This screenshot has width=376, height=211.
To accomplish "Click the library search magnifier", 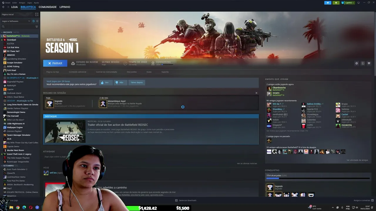I will click(x=3, y=27).
